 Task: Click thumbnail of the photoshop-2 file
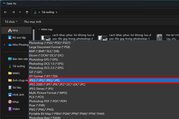[x=46, y=38]
